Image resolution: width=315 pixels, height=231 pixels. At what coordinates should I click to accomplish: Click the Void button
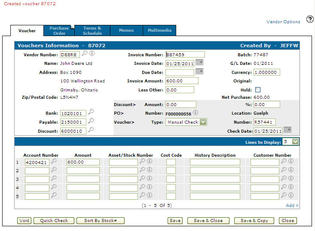pyautogui.click(x=24, y=221)
